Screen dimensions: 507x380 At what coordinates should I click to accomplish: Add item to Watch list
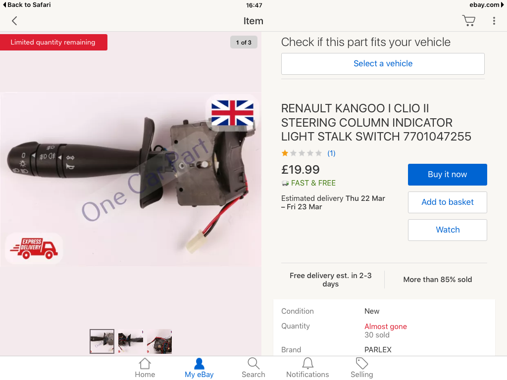447,230
